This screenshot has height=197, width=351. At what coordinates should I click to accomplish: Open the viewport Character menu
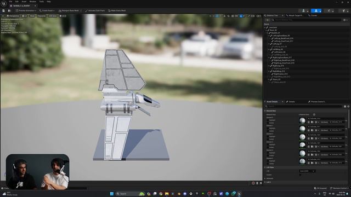coord(42,16)
